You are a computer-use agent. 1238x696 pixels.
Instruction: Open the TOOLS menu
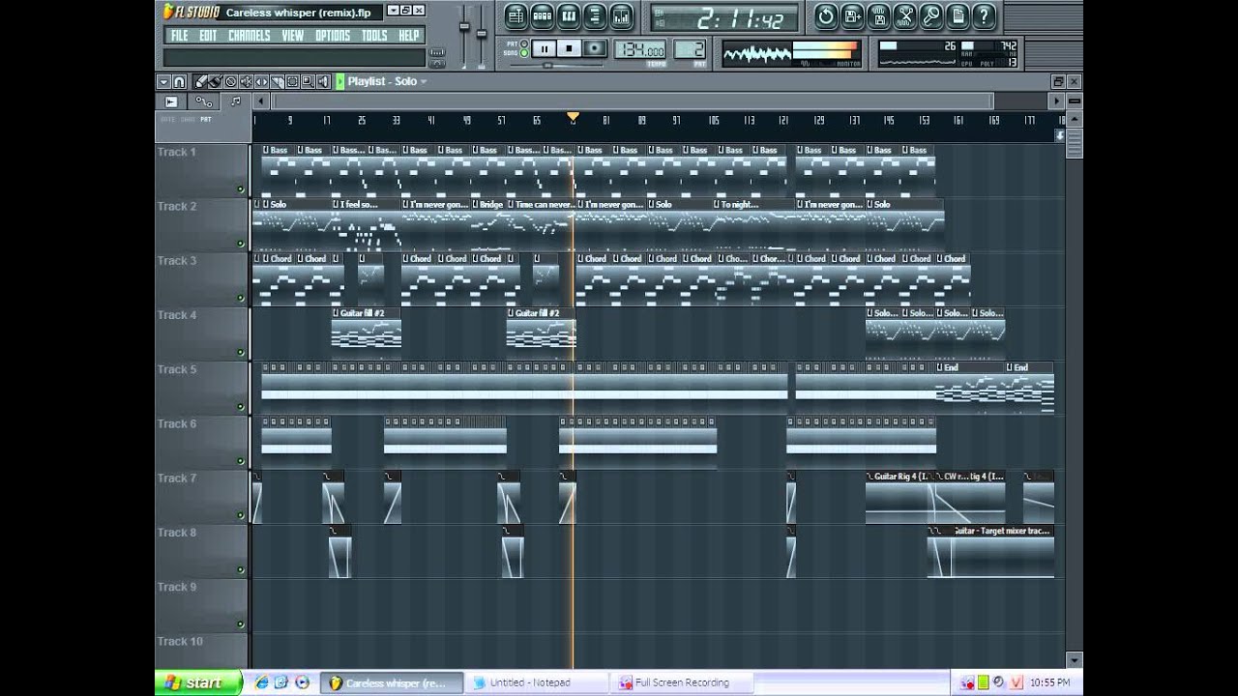click(374, 36)
